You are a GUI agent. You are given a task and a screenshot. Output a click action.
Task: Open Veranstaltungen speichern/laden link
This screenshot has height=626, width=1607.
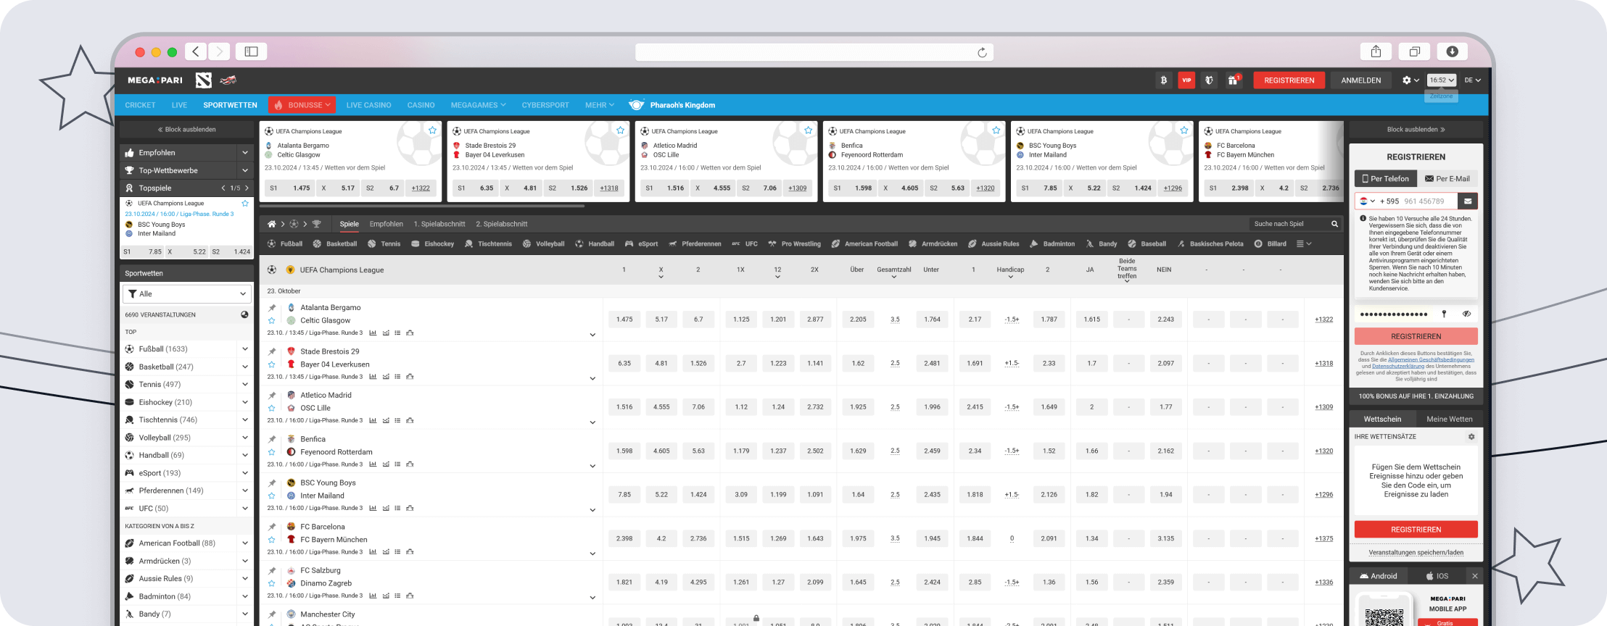tap(1416, 552)
